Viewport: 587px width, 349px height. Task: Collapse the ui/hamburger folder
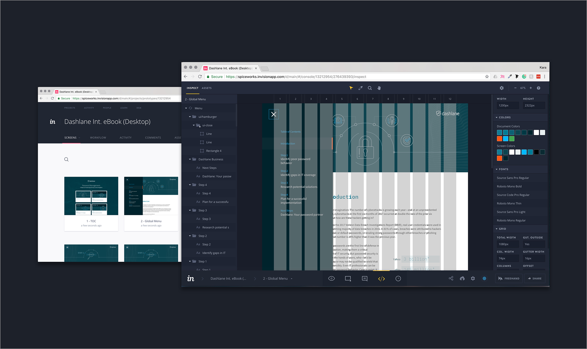tap(190, 117)
